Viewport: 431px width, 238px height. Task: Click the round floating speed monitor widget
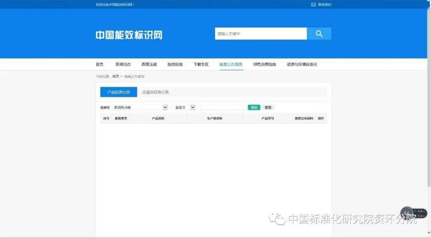407,213
